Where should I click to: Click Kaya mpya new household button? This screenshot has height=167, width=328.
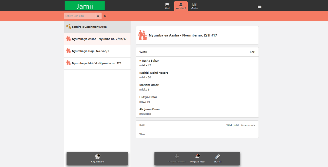pos(97,159)
